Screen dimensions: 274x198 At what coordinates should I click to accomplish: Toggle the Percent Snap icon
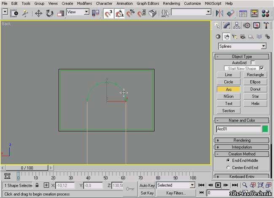pos(130,14)
